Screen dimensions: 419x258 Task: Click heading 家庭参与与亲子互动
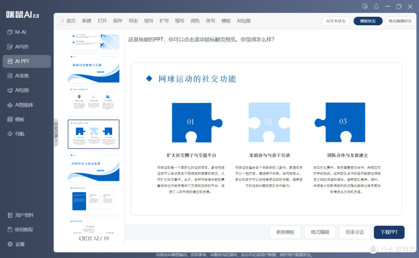(x=269, y=155)
